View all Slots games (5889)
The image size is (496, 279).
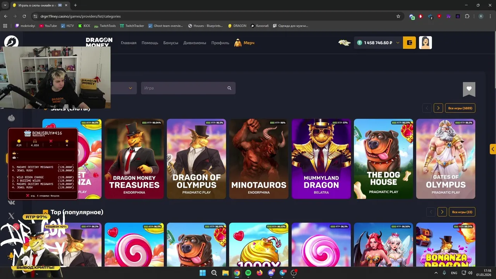click(460, 108)
